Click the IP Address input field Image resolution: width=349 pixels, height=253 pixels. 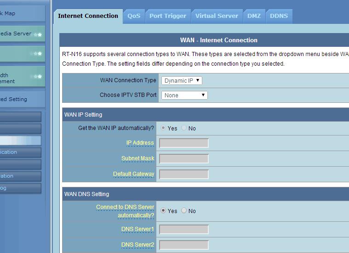pos(184,143)
